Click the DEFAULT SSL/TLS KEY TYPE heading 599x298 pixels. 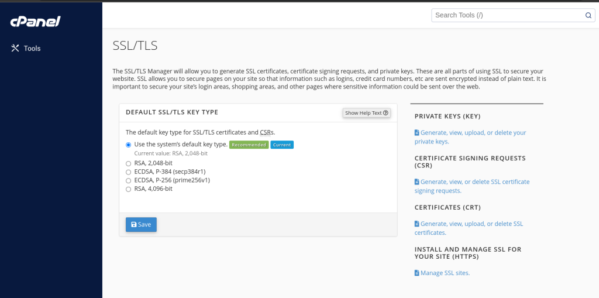172,112
